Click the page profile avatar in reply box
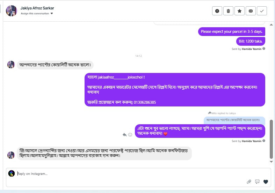The width and height of the screenshot is (275, 193). pyautogui.click(x=12, y=173)
